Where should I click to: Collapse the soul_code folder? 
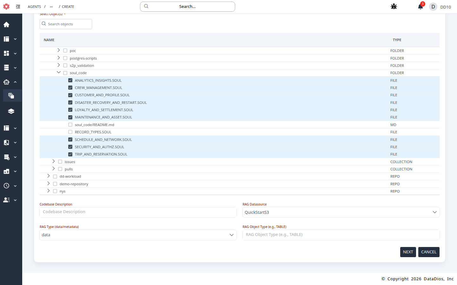pos(59,72)
